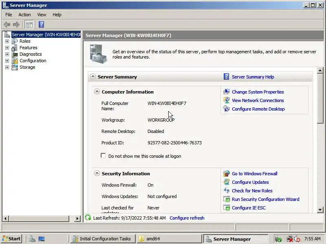The image size is (326, 244).
Task: Click the network tray icon with red X
Action: [x=289, y=239]
